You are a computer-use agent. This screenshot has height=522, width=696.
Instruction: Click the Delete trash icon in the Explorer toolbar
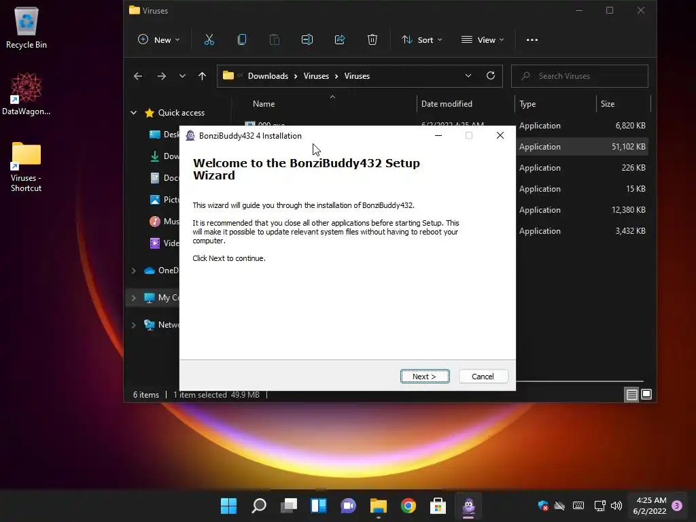click(x=372, y=40)
